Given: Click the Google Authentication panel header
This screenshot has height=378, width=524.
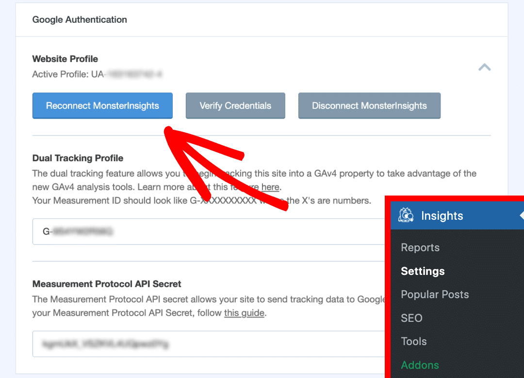Looking at the screenshot, I should tap(80, 20).
